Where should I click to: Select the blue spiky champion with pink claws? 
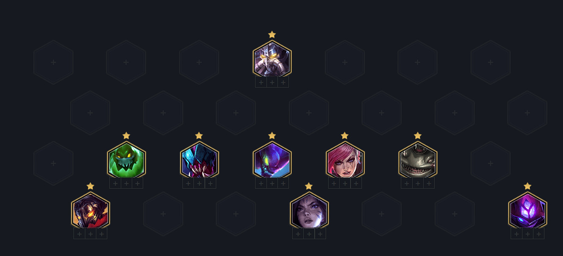click(x=199, y=160)
